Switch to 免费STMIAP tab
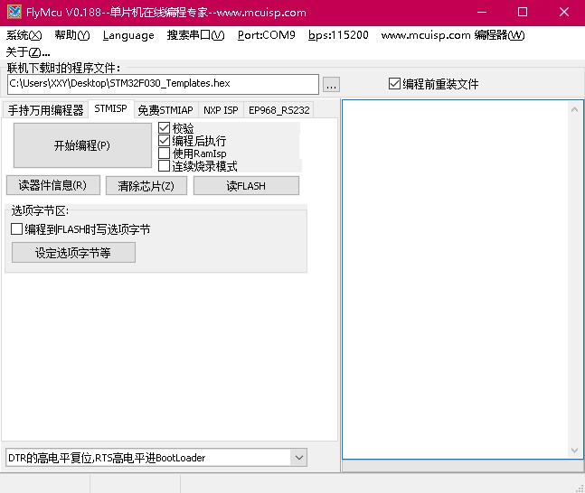This screenshot has height=493, width=585. (x=165, y=110)
